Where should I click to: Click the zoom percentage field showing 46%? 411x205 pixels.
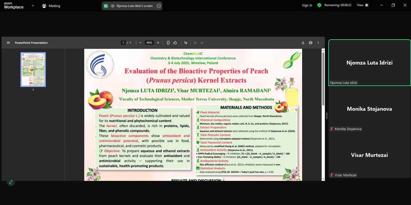(x=149, y=43)
